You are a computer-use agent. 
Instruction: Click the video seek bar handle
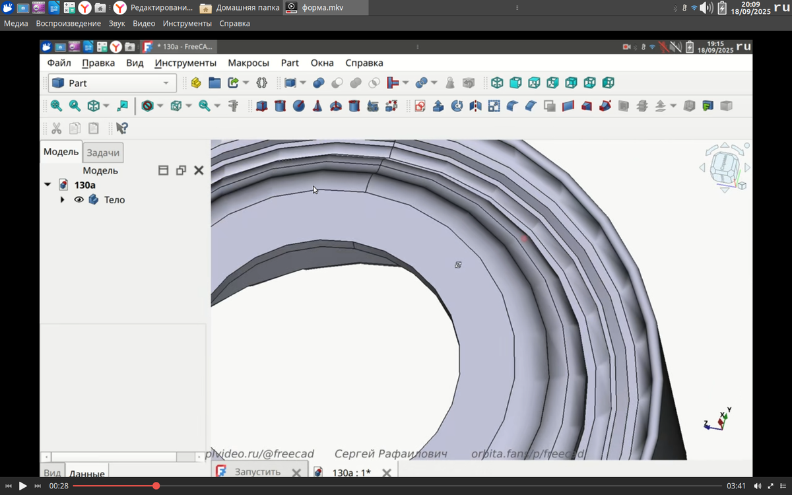click(x=156, y=486)
